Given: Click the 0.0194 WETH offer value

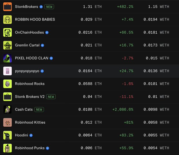Looking at the screenshot, I should coord(156,19).
